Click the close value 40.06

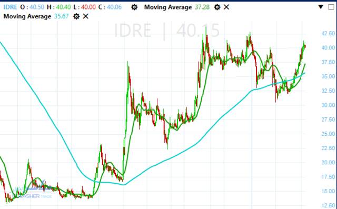114,7
